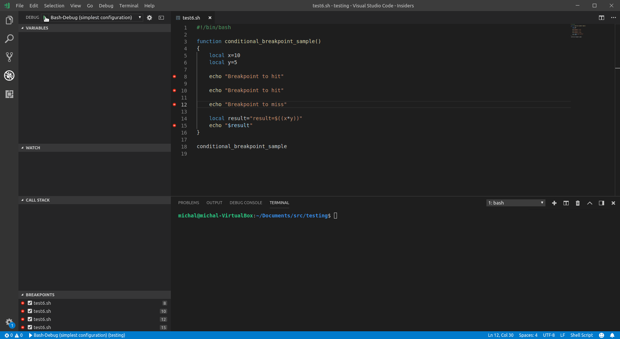Viewport: 620px width, 339px height.
Task: Switch to the DEBUG CONSOLE panel tab
Action: click(246, 203)
